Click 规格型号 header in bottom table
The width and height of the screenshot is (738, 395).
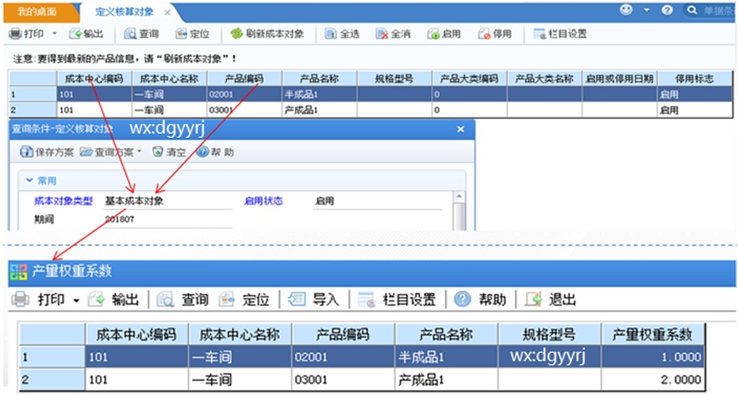[x=549, y=334]
